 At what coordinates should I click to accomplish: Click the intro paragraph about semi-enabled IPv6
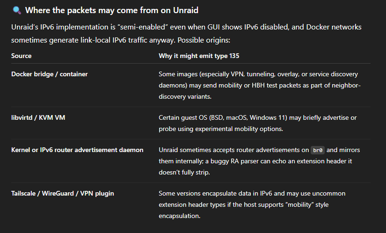186,34
